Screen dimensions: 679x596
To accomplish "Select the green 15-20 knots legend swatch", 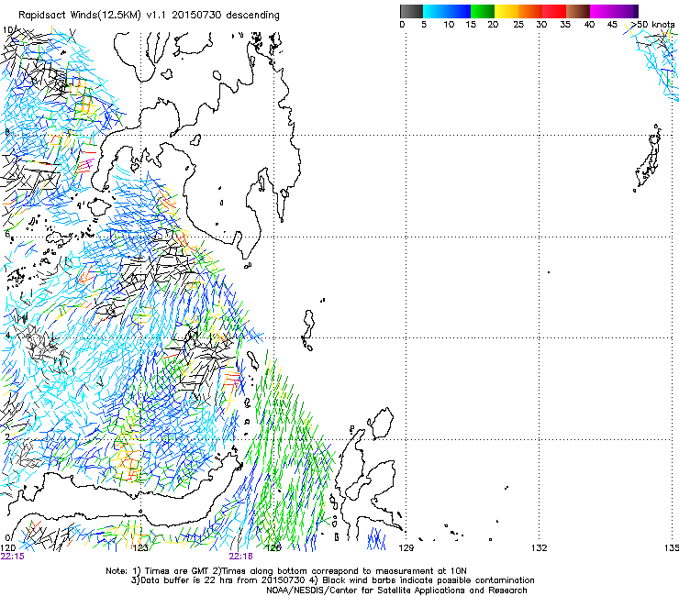I will point(483,11).
